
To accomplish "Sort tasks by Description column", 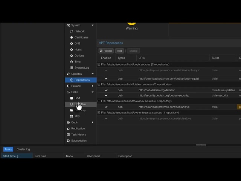I will 178,156.
